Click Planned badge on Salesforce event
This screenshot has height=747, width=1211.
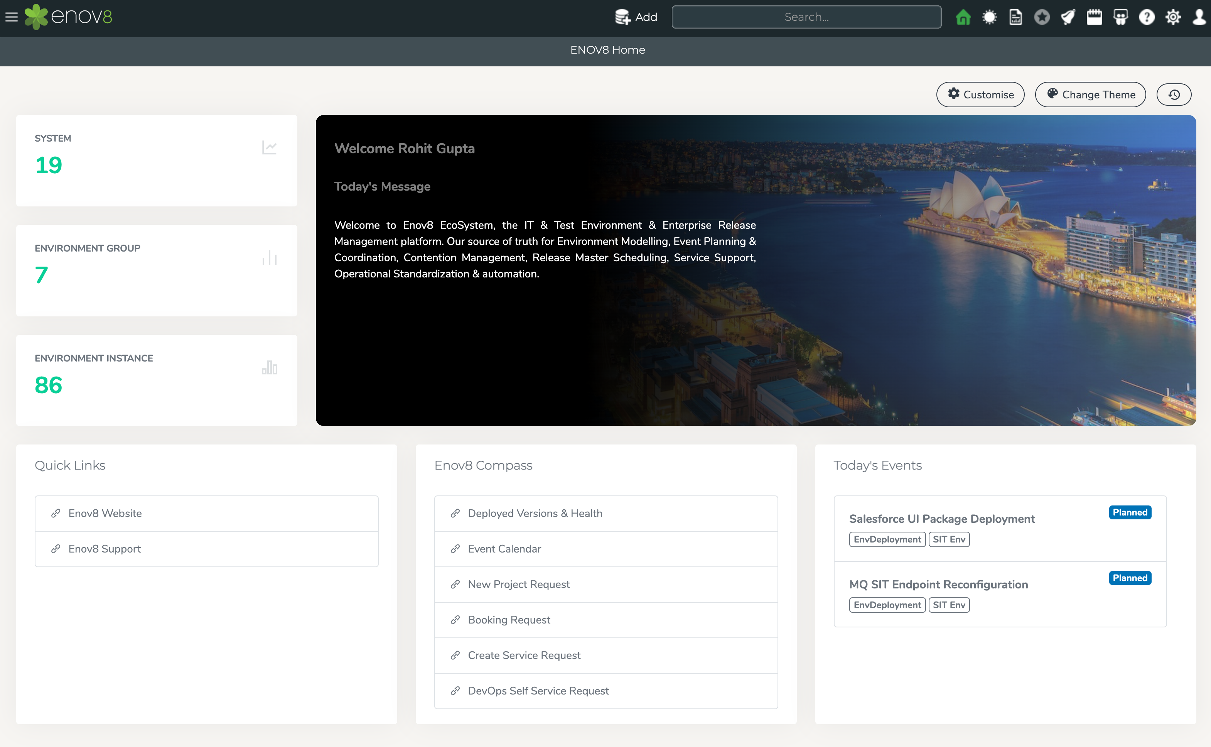pos(1130,512)
